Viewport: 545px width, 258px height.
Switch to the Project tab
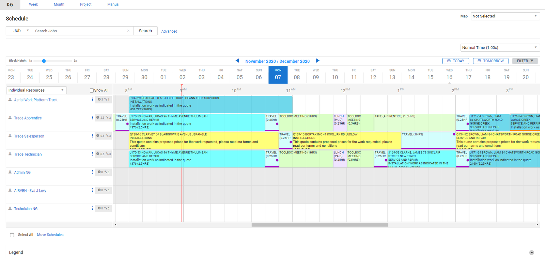(85, 4)
